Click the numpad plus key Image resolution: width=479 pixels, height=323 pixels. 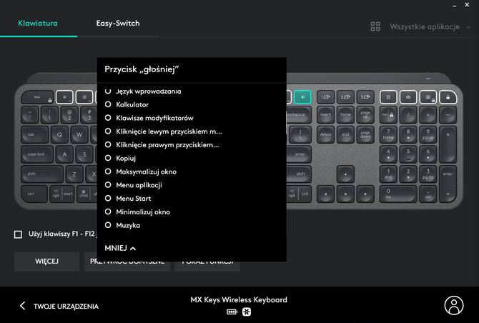(x=448, y=144)
